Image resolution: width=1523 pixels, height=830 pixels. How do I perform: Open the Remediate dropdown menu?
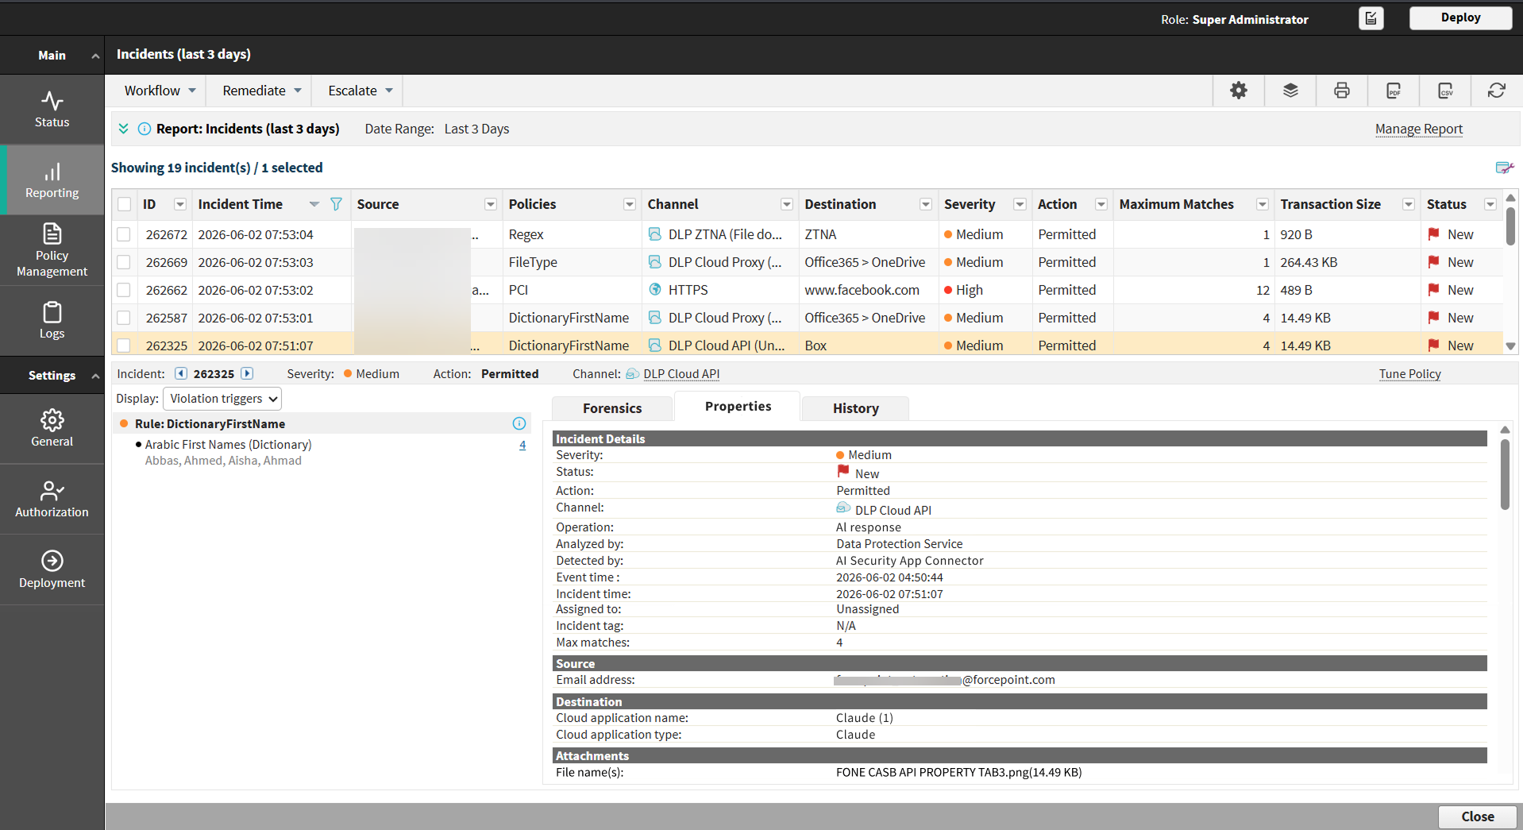pos(261,91)
